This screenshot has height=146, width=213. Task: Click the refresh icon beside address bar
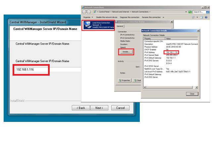click(190, 12)
